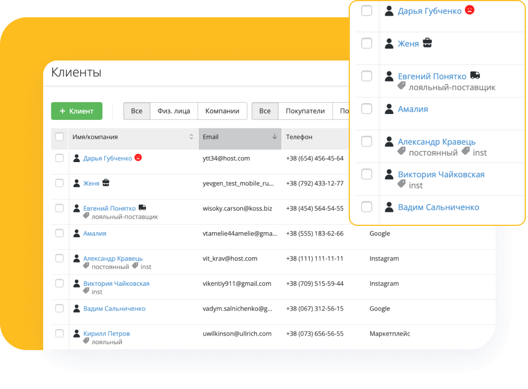Image resolution: width=528 pixels, height=389 pixels.
Task: Click the person icon beside Кирилл Петров
Action: pos(76,333)
